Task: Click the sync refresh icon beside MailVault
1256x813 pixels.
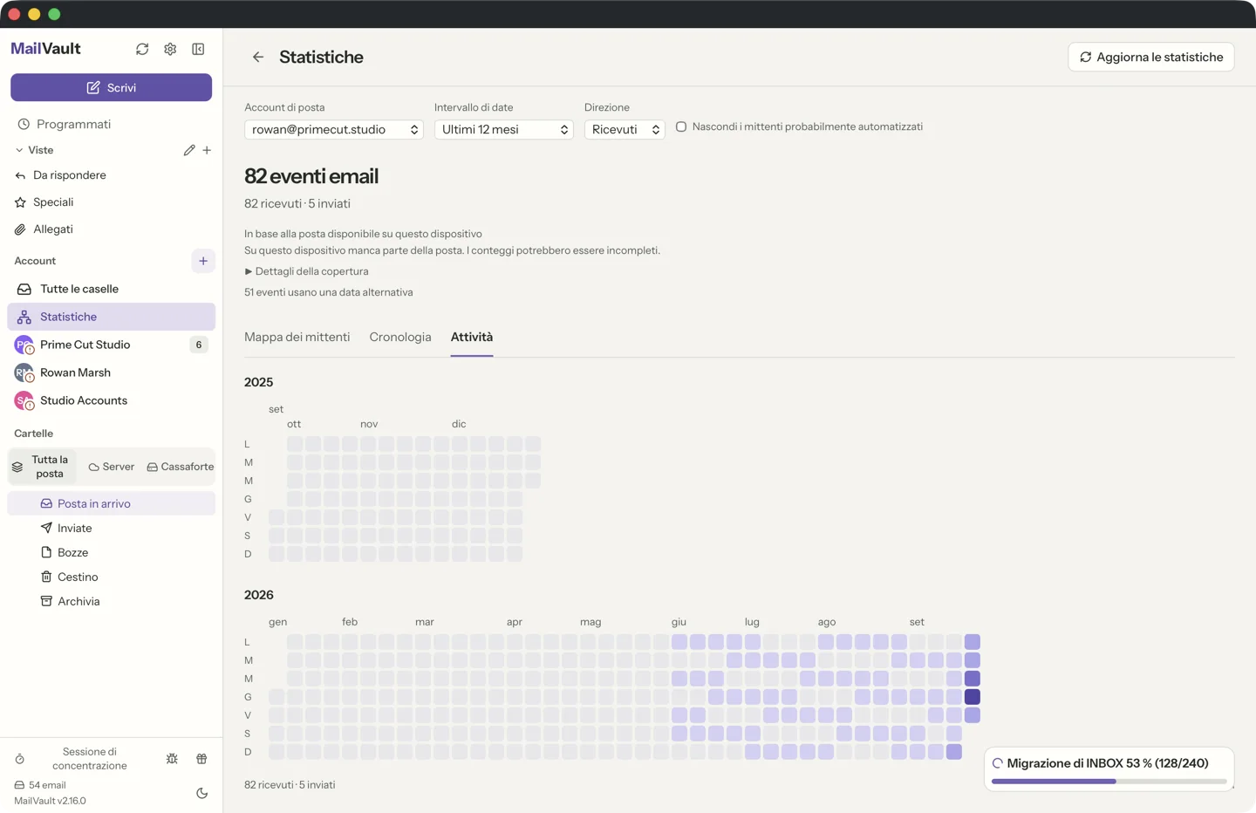Action: [142, 49]
